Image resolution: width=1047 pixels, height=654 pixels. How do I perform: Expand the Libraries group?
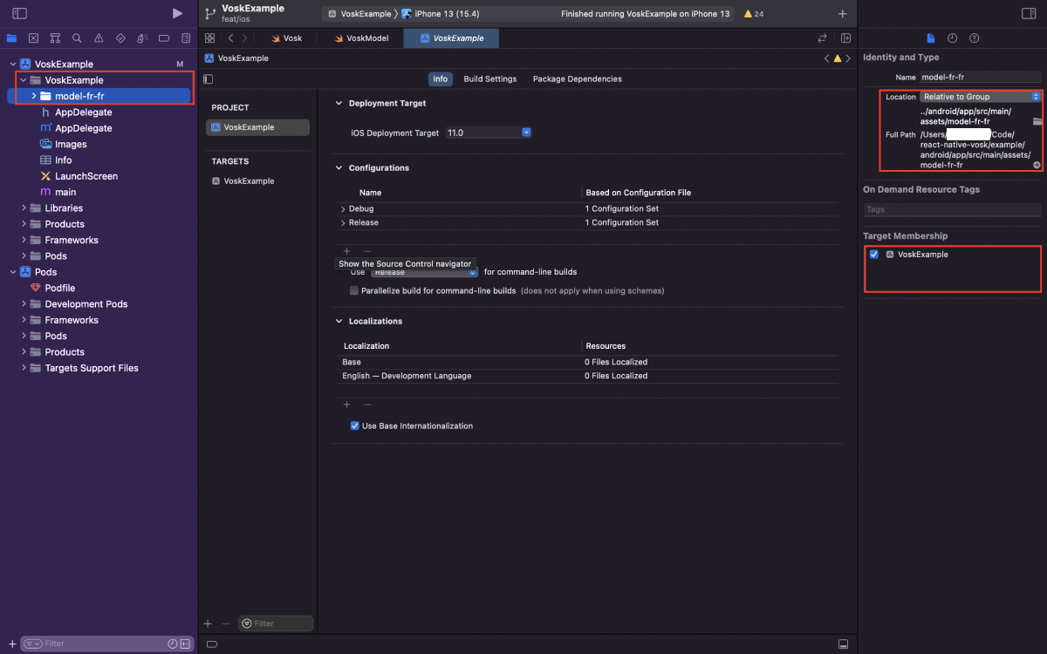coord(24,208)
